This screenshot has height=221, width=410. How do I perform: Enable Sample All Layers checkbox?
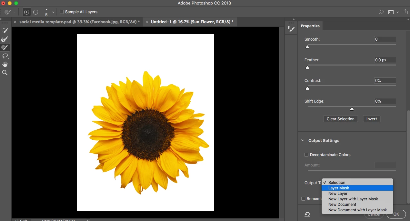point(62,12)
